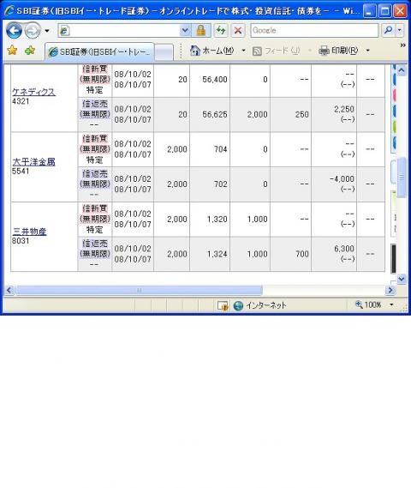This screenshot has height=488, width=411.
Task: Open Favorites Center star icon
Action: point(12,51)
